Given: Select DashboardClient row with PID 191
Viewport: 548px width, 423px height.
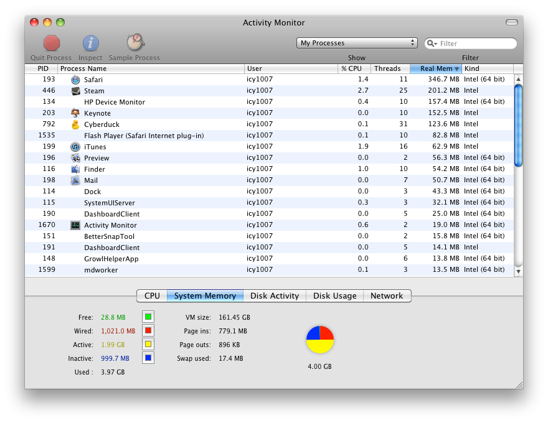Looking at the screenshot, I should pos(270,248).
